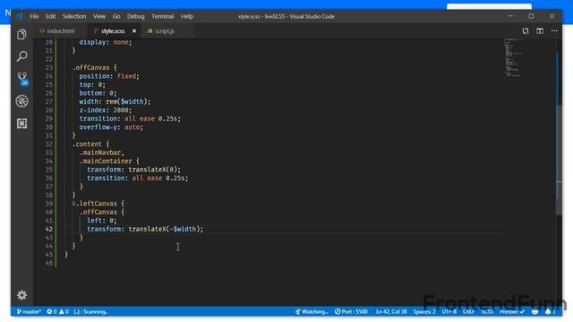Click 'display: none;' on line 20
Screen dimensions: 573x322
[106, 42]
